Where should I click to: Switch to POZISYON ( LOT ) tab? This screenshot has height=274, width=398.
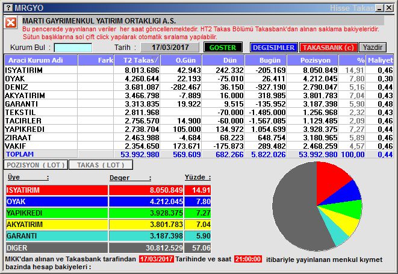pos(36,165)
